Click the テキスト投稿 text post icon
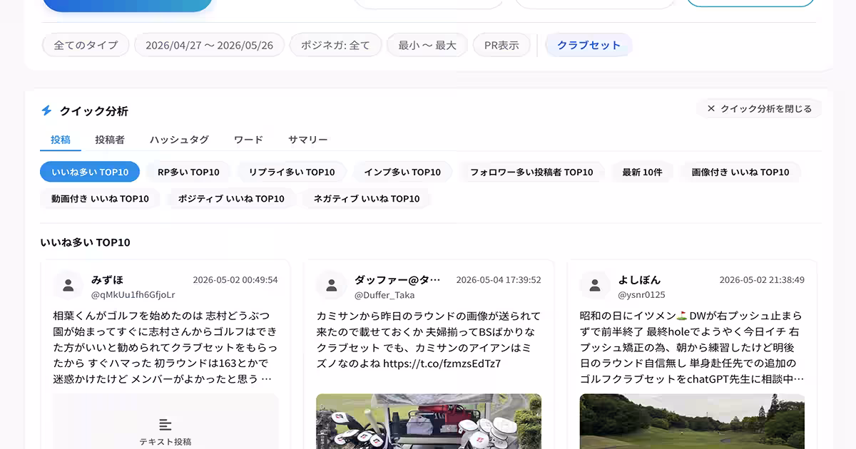The height and width of the screenshot is (449, 856). point(165,425)
